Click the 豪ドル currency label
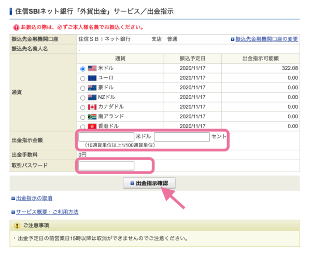 [x=106, y=88]
